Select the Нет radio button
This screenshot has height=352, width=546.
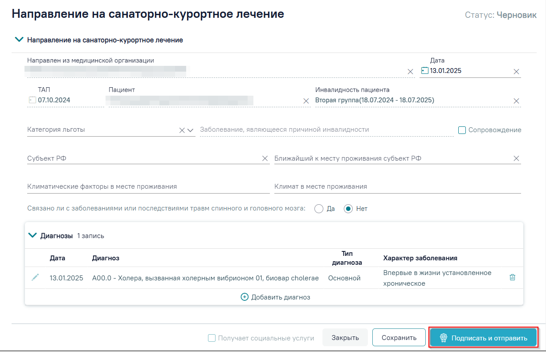click(x=348, y=208)
